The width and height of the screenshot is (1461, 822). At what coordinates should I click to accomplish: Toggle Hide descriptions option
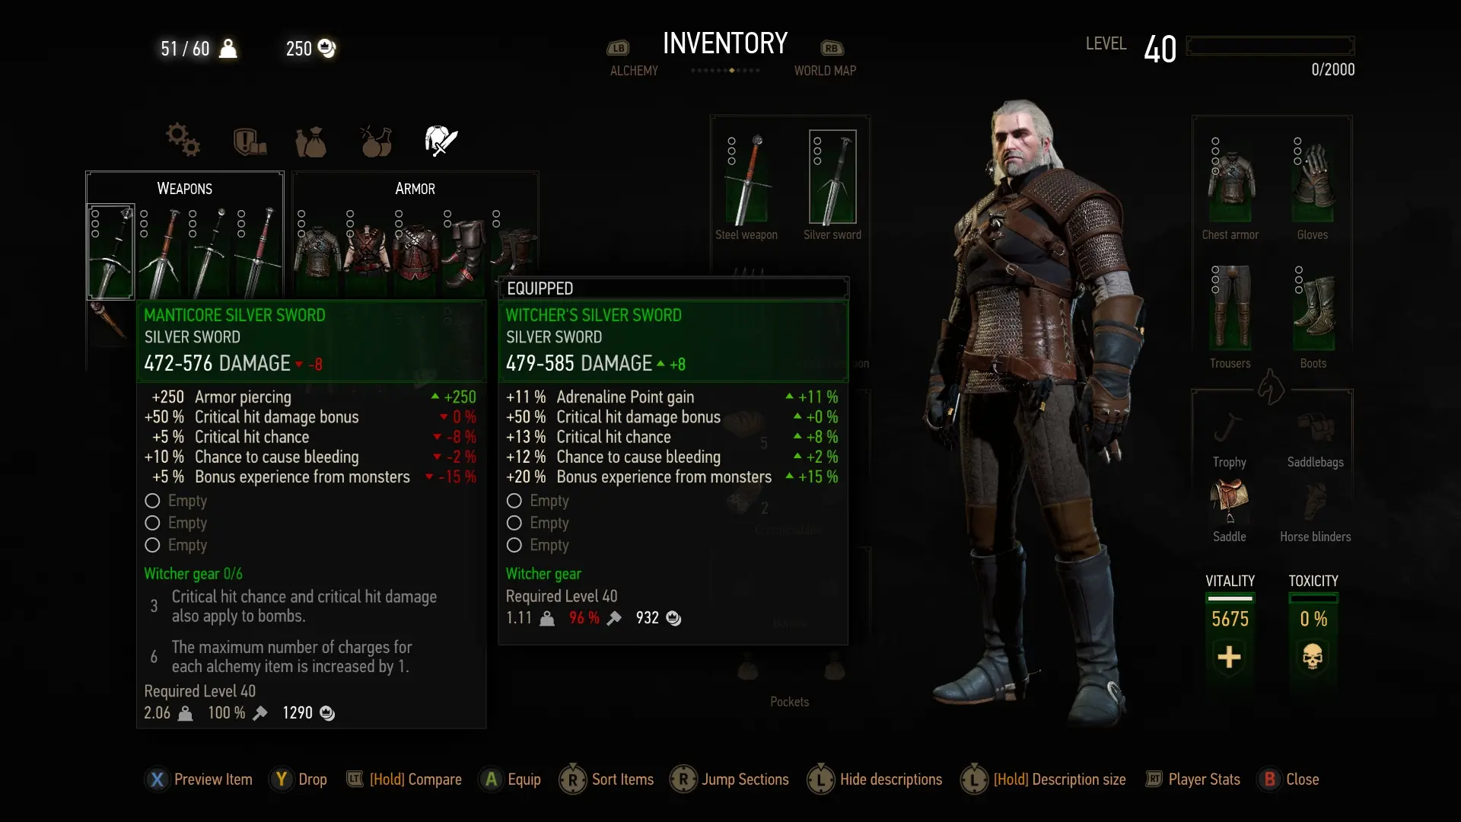pyautogui.click(x=876, y=779)
